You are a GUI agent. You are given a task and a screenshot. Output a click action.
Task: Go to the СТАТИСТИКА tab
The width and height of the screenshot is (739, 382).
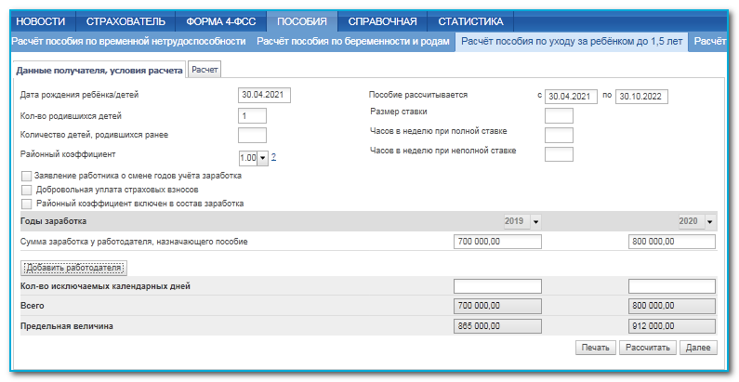[470, 21]
